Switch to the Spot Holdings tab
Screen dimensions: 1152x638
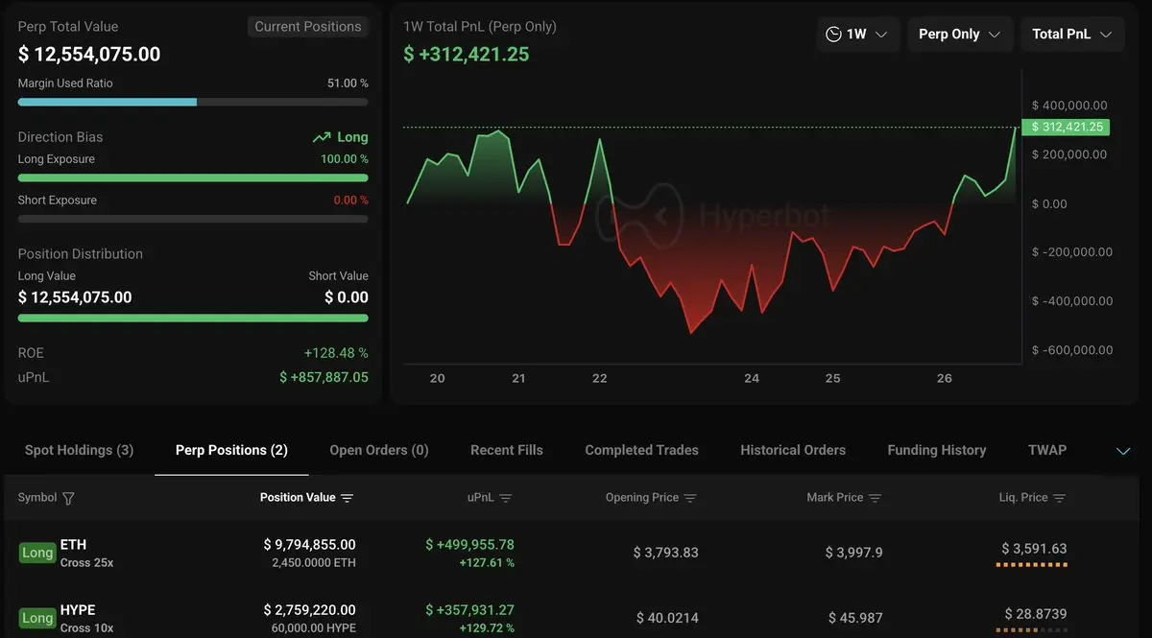[x=79, y=450]
